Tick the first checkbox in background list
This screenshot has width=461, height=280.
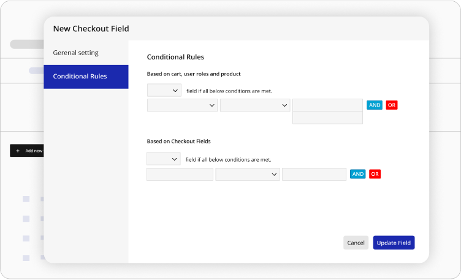click(26, 199)
